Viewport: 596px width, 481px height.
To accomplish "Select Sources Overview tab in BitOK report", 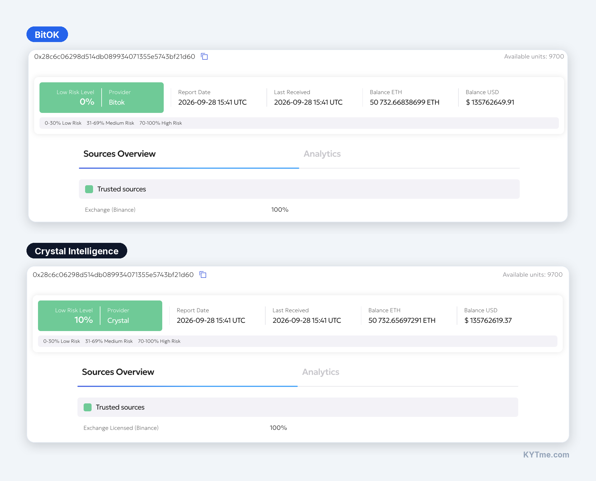I will coord(119,154).
